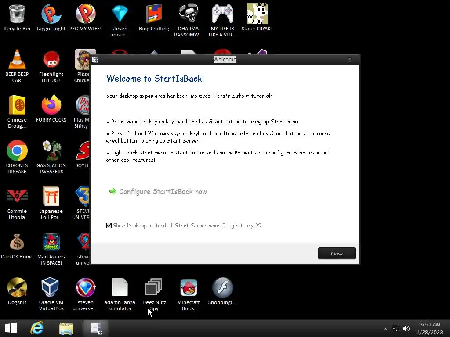
Task: Select the Commie Utopia desktop icon
Action: [17, 203]
